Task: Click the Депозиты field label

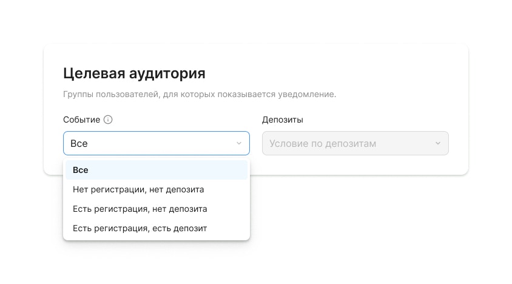Action: click(283, 120)
